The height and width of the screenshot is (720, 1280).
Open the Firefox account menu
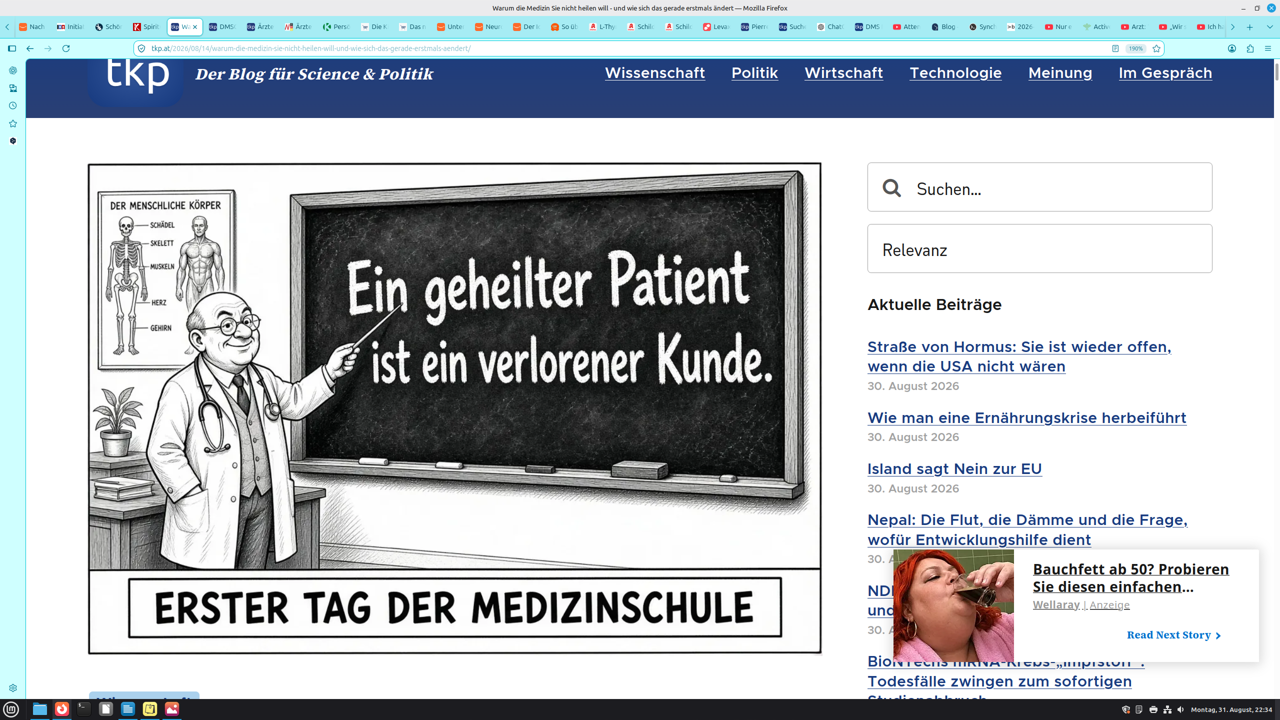pyautogui.click(x=1232, y=48)
